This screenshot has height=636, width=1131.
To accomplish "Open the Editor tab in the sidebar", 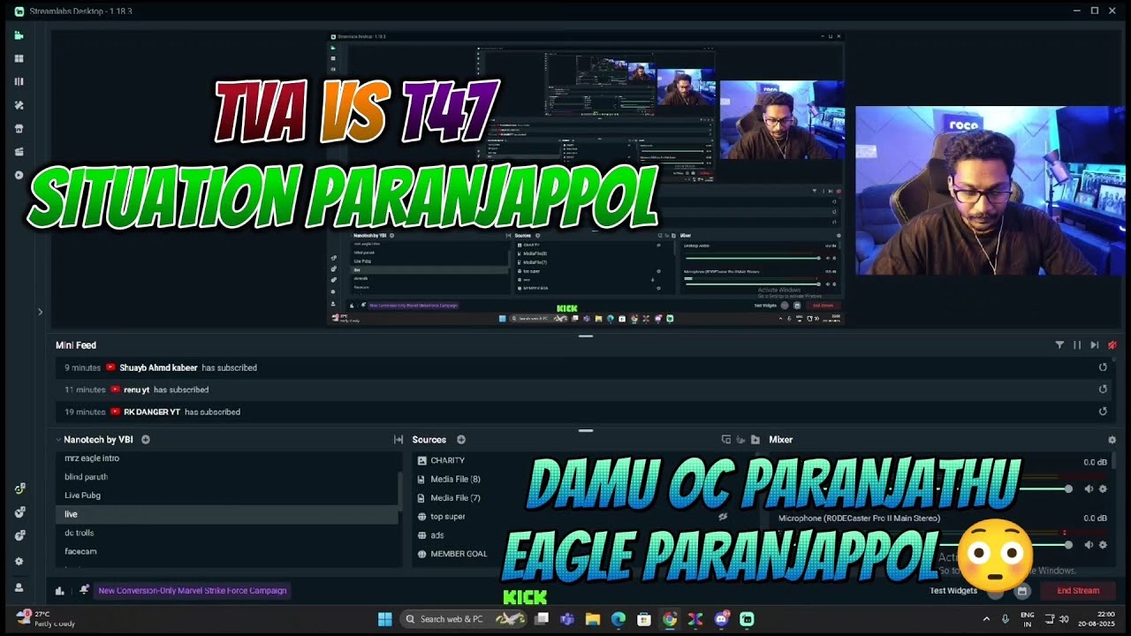I will (x=19, y=35).
